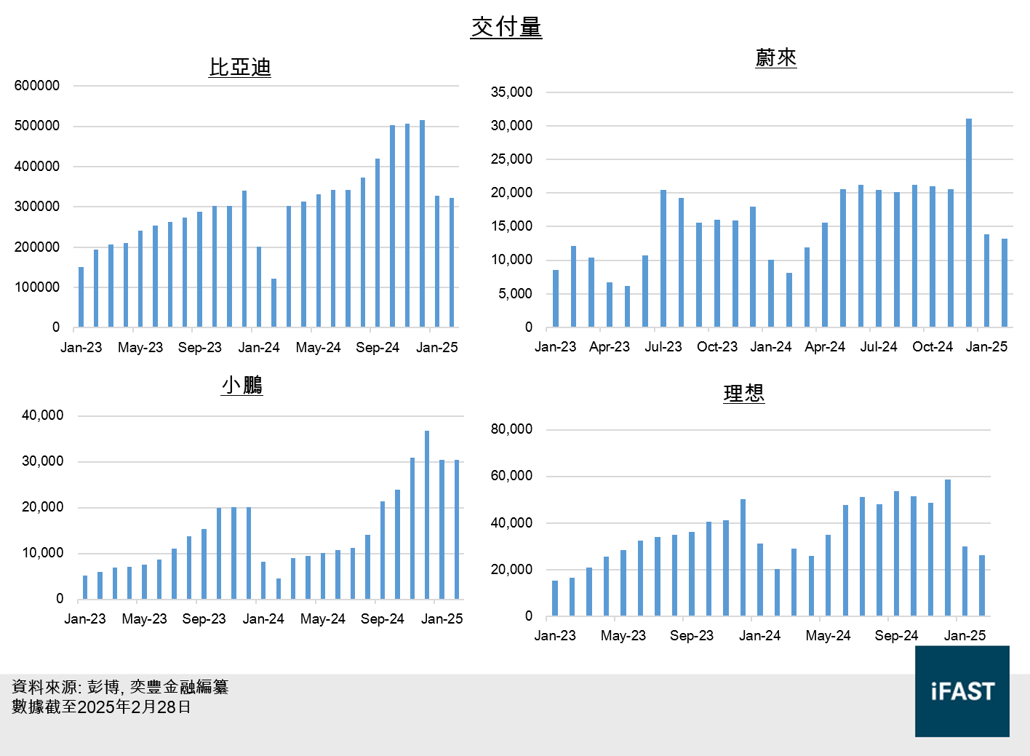This screenshot has height=756, width=1030.
Task: Click the Sep-24 axis label under 理想
Action: pyautogui.click(x=895, y=635)
